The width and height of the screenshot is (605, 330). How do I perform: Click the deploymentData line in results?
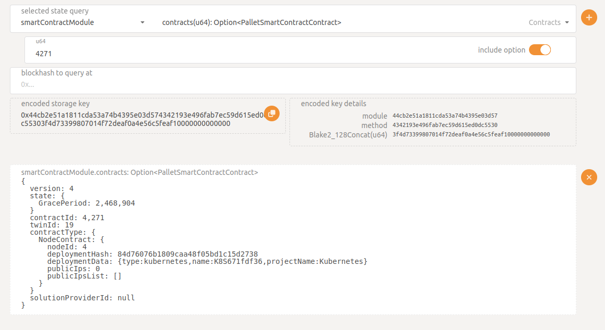207,261
